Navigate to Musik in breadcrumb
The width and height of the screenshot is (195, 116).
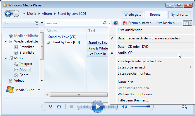pyautogui.click(x=32, y=14)
